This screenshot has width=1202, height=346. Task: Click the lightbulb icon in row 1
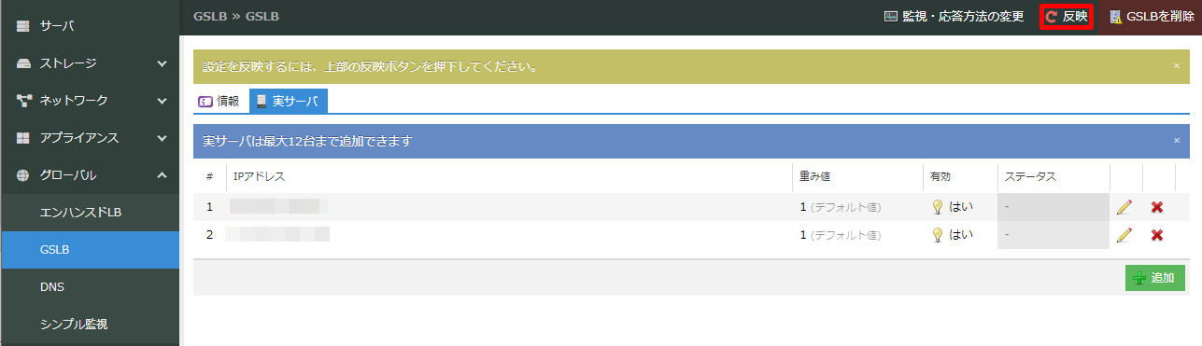(x=938, y=207)
